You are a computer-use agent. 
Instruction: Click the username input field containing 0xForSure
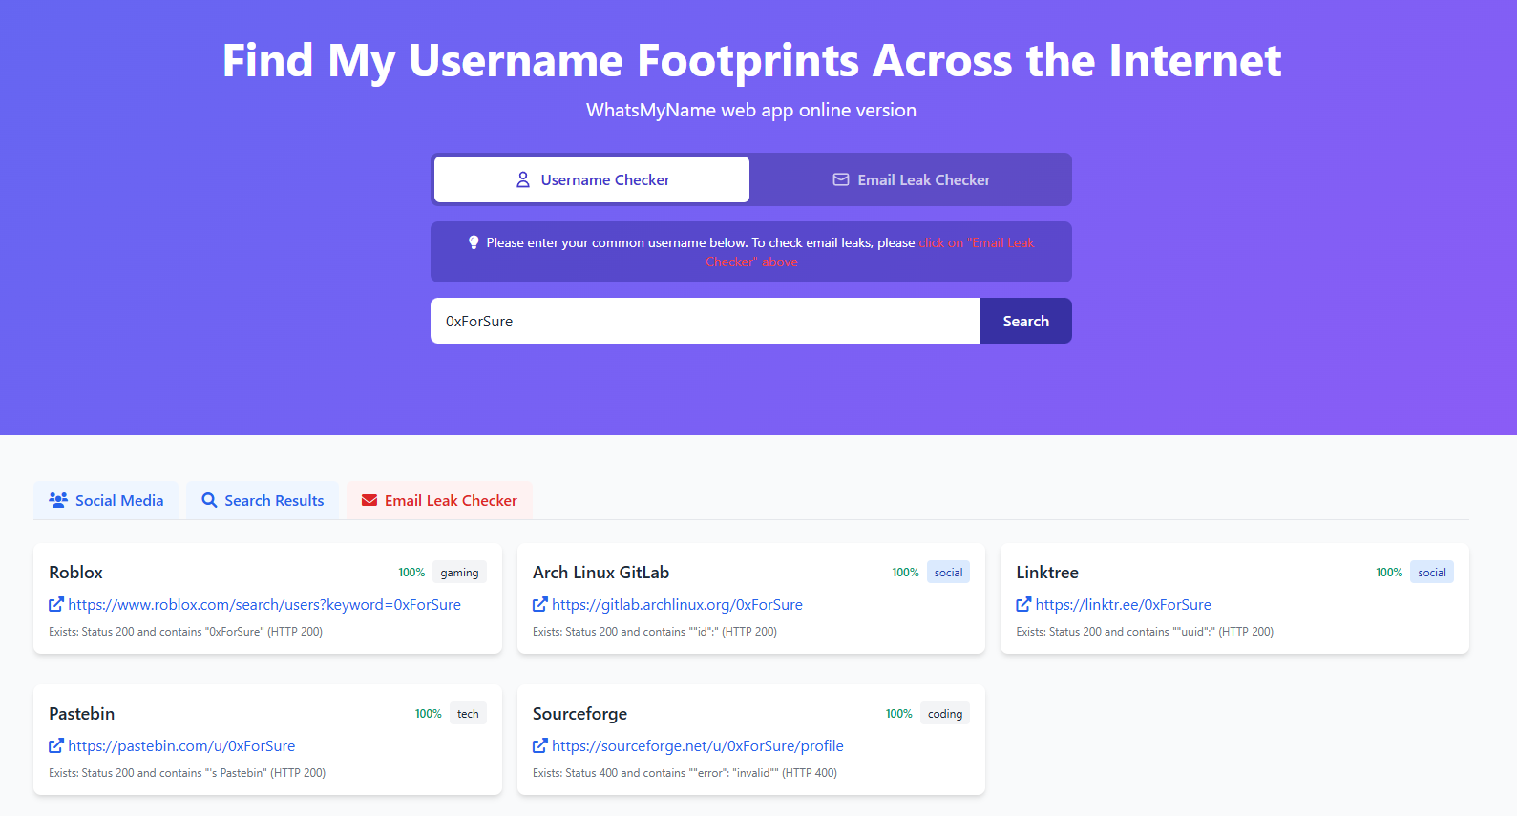point(705,321)
